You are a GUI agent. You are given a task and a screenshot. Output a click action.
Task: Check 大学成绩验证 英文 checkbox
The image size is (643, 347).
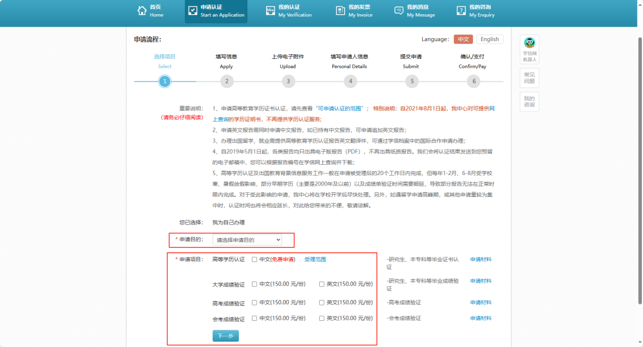[321, 285]
